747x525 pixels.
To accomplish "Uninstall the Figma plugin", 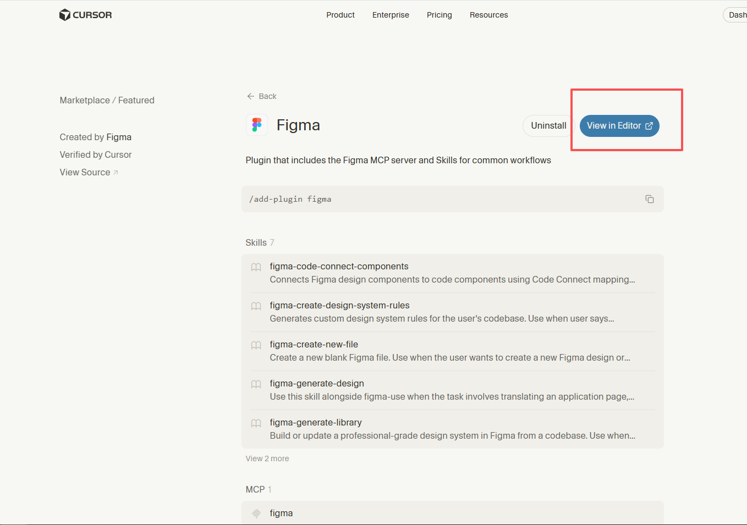I will tap(548, 125).
